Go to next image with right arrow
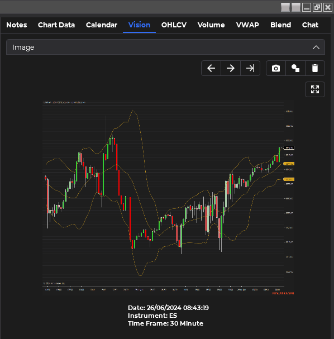This screenshot has height=339, width=334. point(231,68)
